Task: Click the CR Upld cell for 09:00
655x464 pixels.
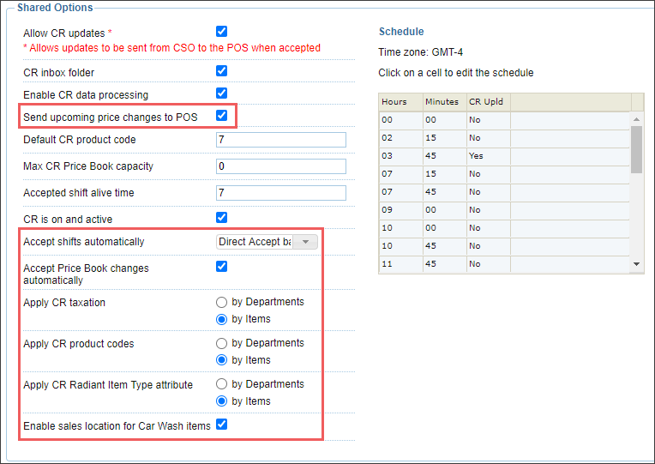Action: click(x=488, y=210)
